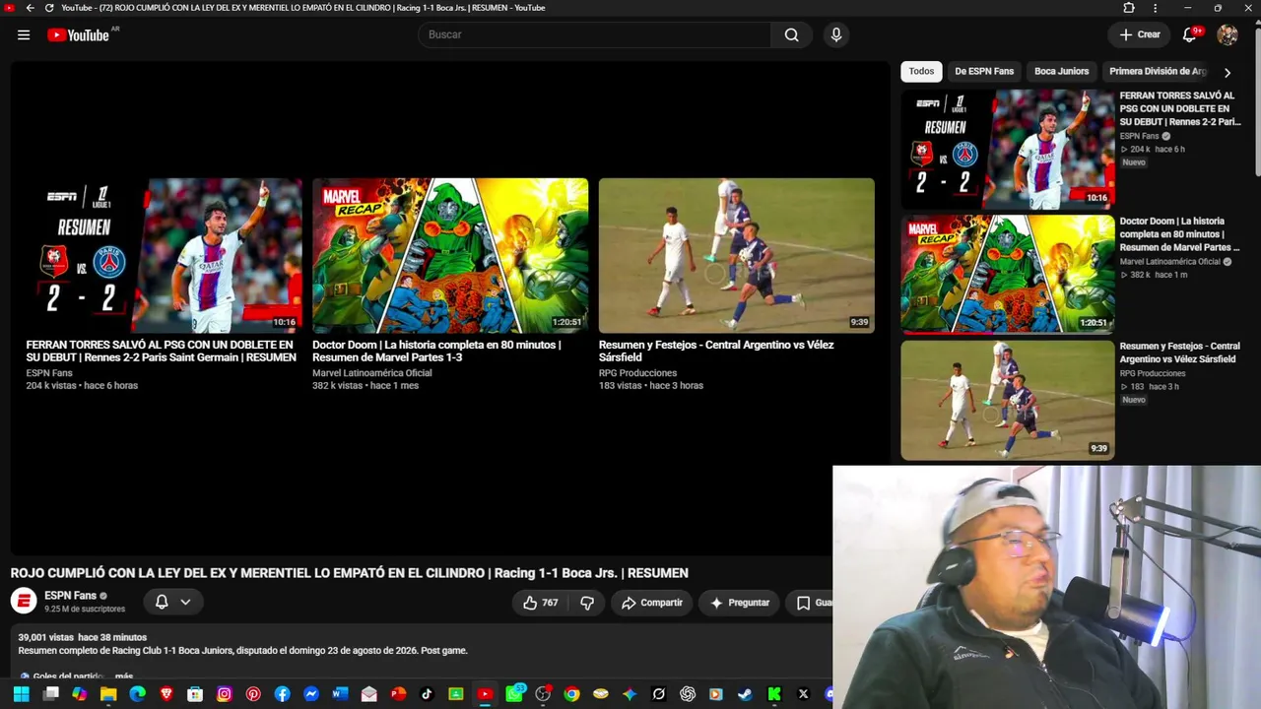Open sidebar 'Resumen y Festejos' video title
This screenshot has width=1261, height=709.
click(x=1179, y=353)
